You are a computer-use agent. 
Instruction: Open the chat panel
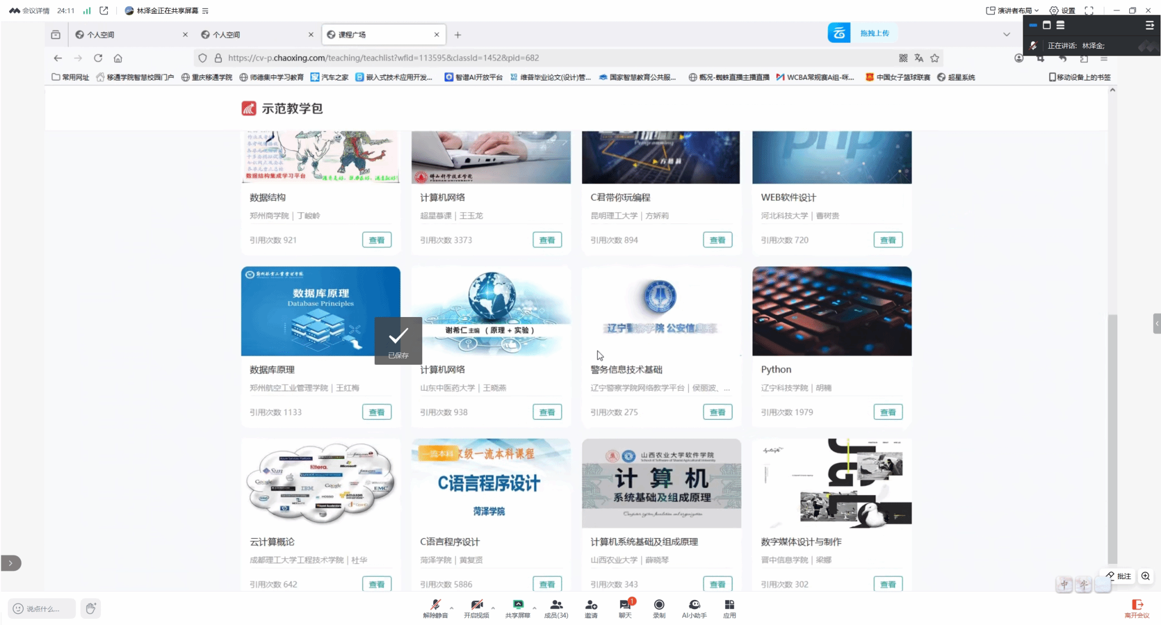625,605
